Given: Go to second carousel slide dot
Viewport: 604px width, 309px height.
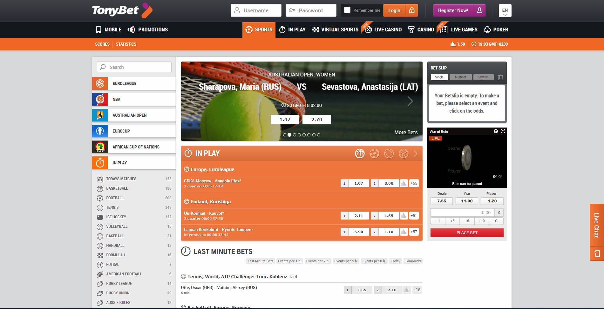Looking at the screenshot, I should [x=289, y=135].
